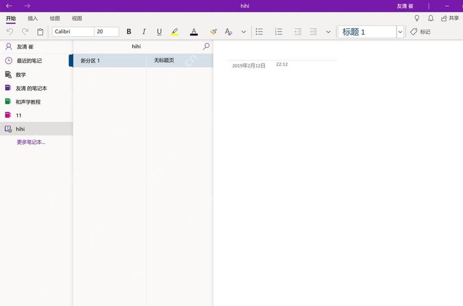Increase paragraph indent
This screenshot has width=463, height=306.
[x=313, y=31]
